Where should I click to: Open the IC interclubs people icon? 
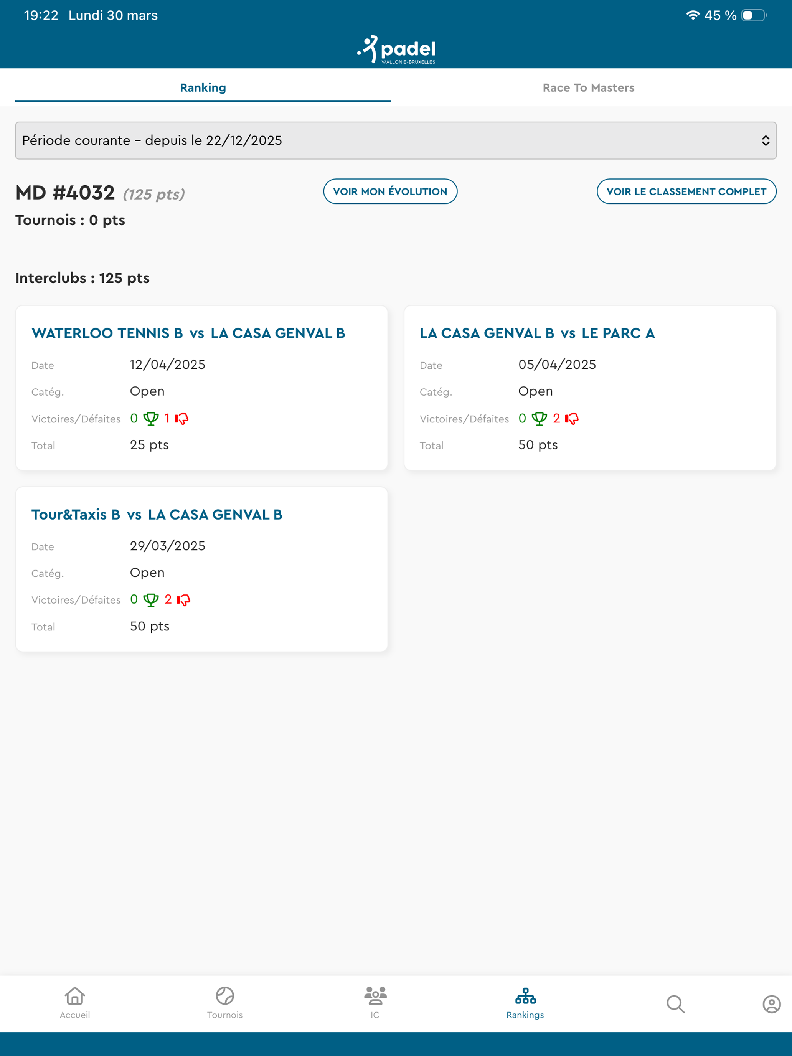click(x=375, y=996)
